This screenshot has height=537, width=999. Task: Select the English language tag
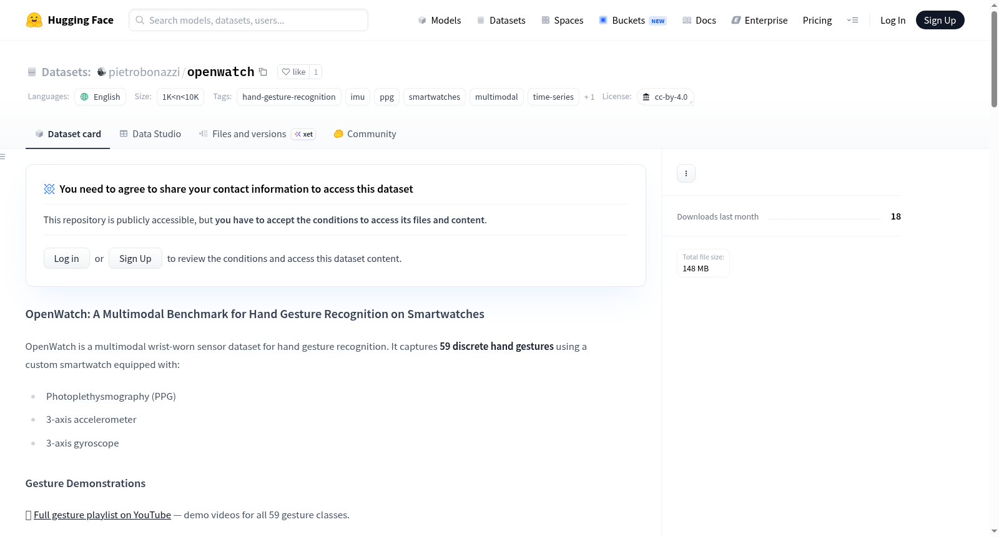tap(101, 97)
